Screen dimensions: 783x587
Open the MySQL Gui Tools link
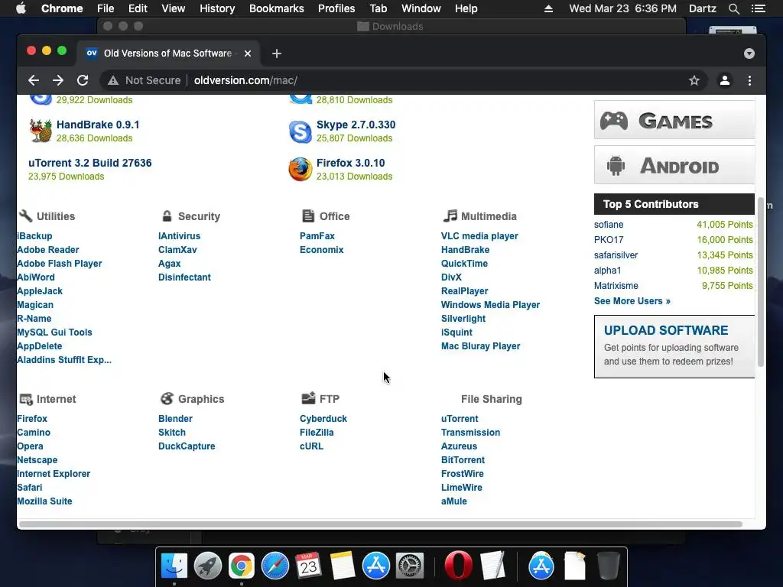54,332
